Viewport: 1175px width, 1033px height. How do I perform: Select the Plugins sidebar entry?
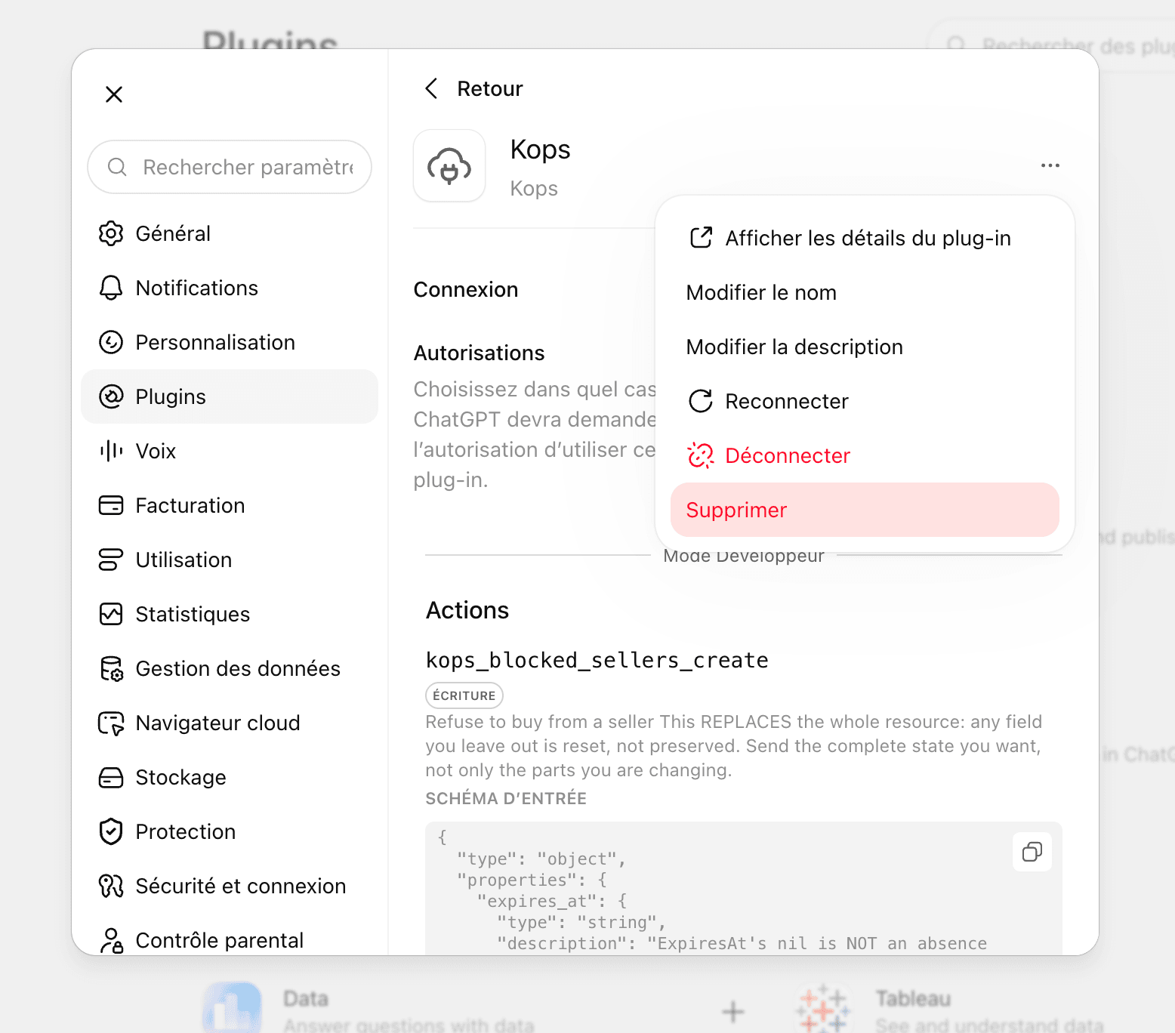(230, 396)
